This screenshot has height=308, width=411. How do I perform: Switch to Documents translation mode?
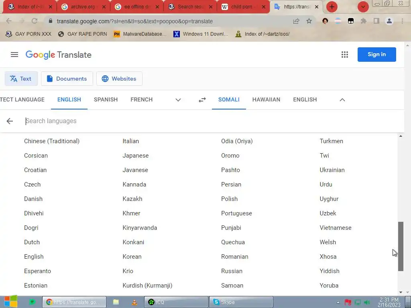pyautogui.click(x=67, y=79)
